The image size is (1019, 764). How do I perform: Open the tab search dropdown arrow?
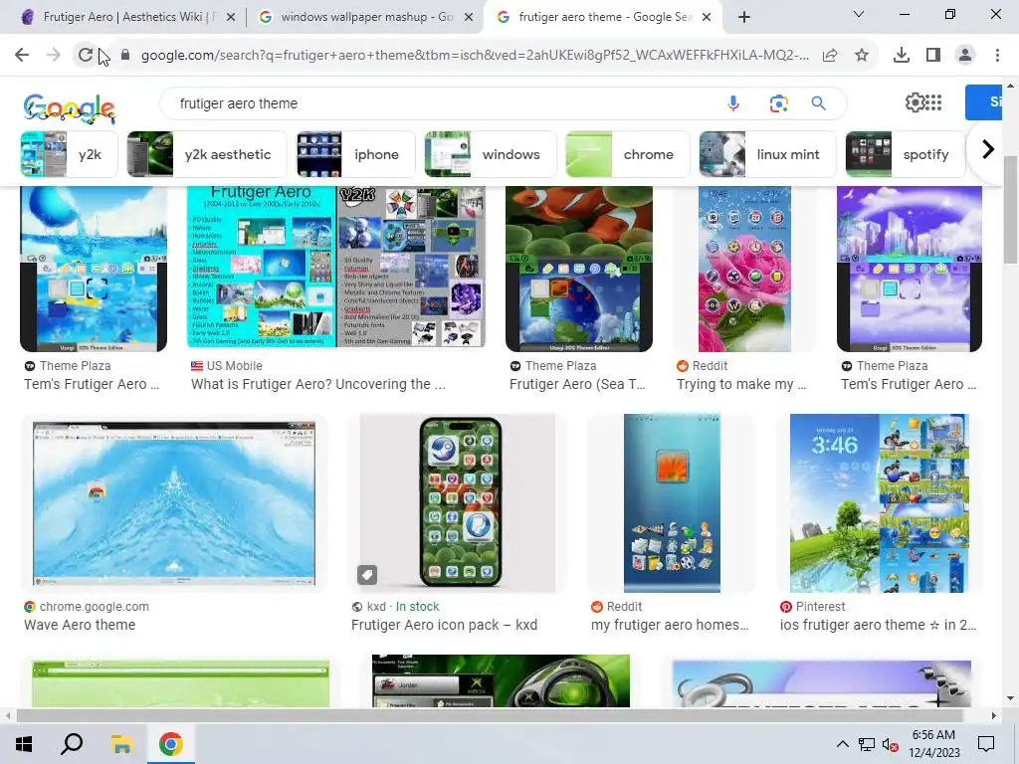(859, 14)
